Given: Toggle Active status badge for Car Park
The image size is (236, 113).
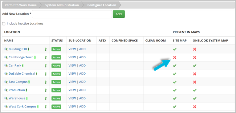Looking at the screenshot, I should pos(56,66).
